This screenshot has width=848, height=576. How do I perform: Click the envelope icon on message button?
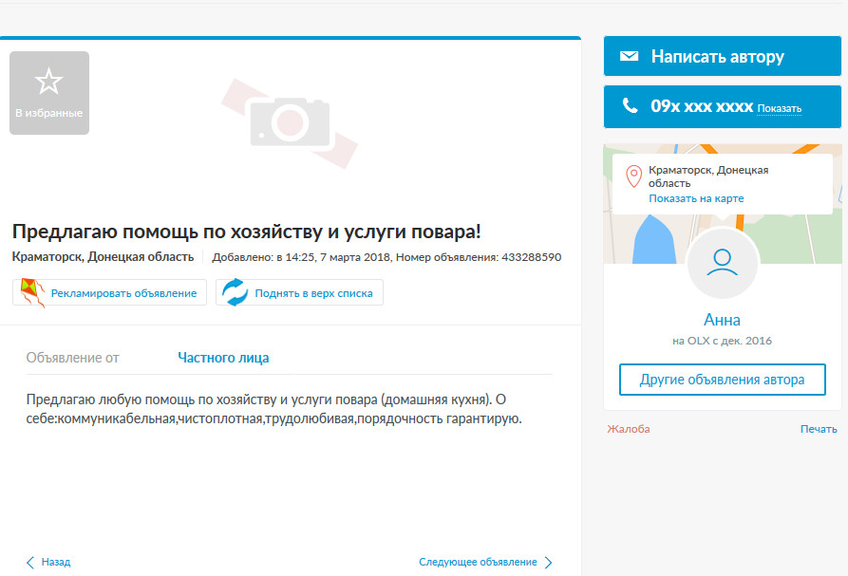coord(629,56)
